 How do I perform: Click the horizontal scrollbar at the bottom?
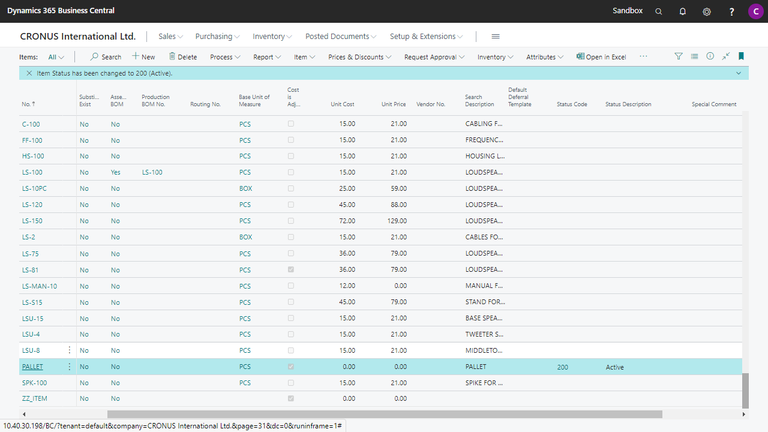384,414
